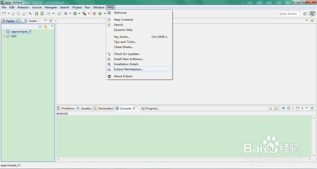
Task: Choose Cheat Sheets... menu entry
Action: point(139,47)
